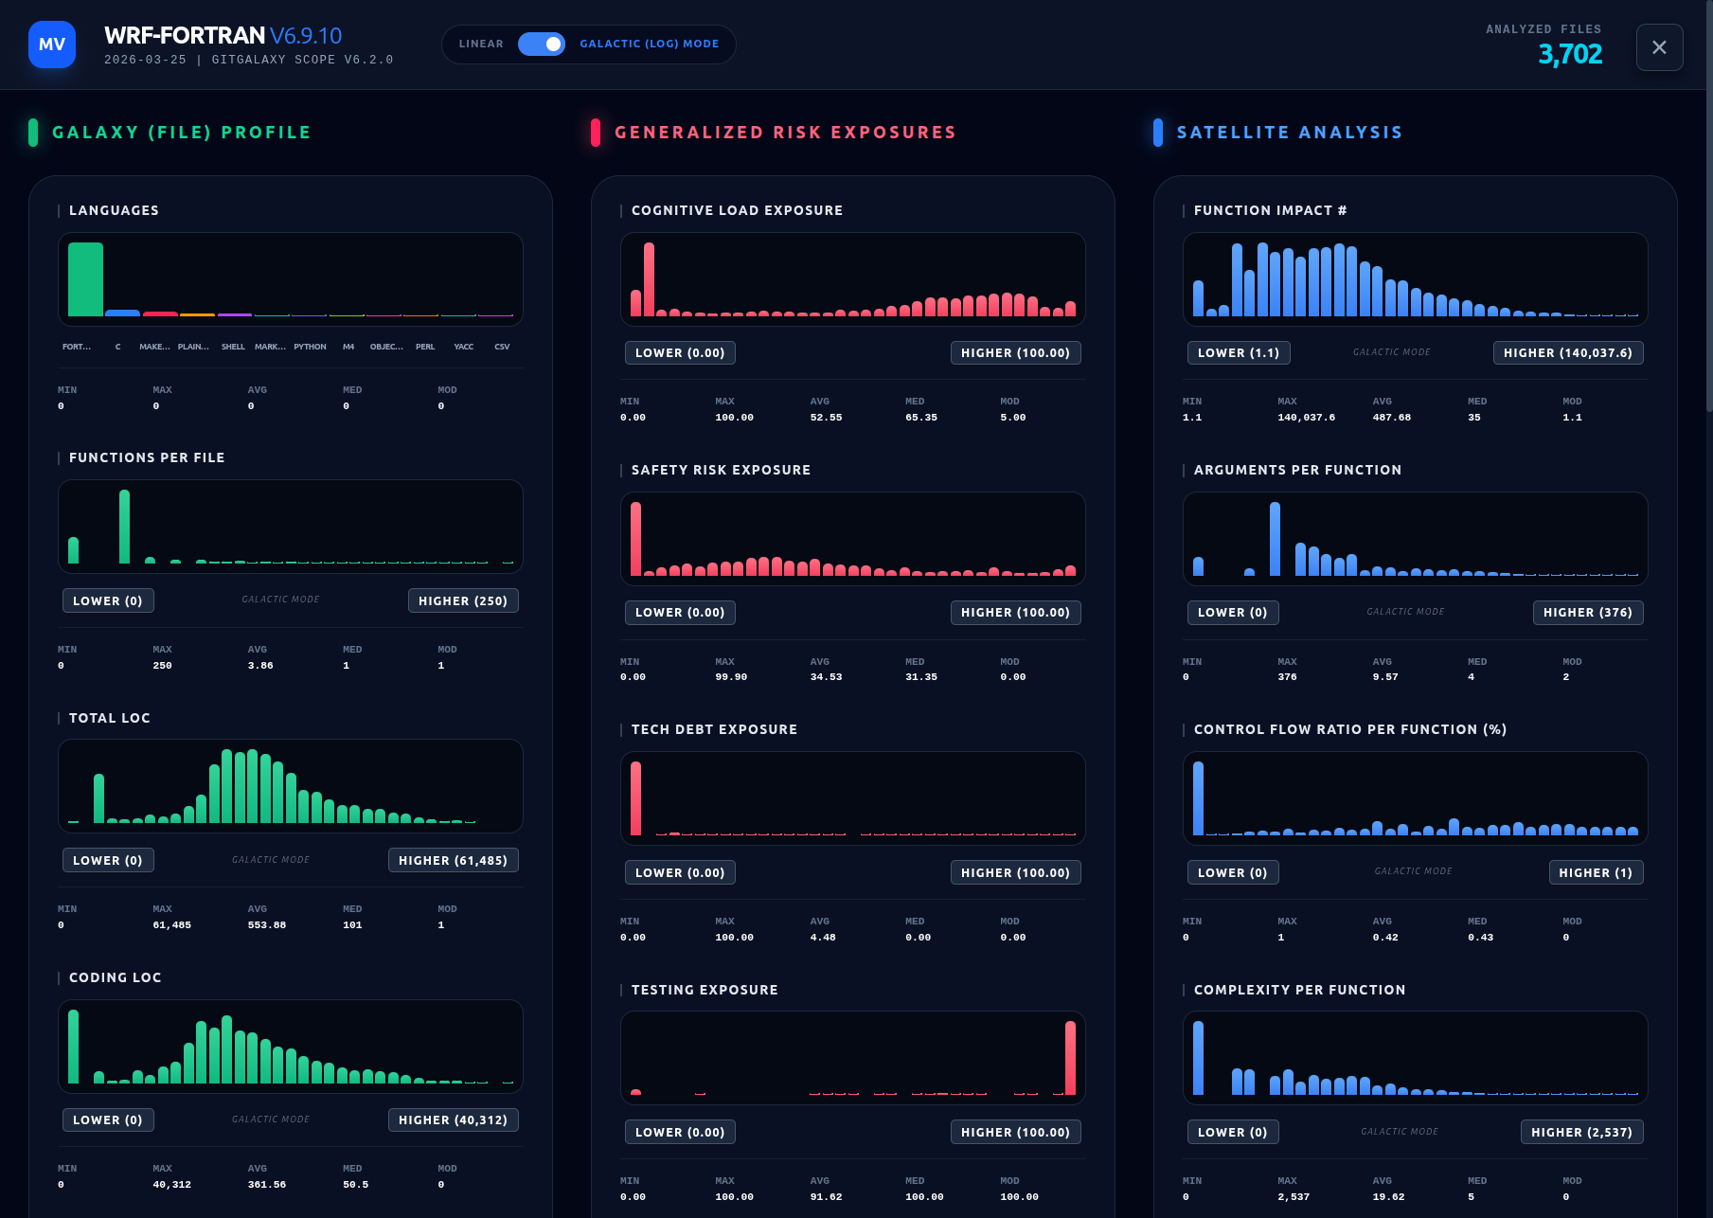Image resolution: width=1713 pixels, height=1218 pixels.
Task: Click HIGHER (100.00) under Safety Risk Exposure
Action: [x=1015, y=612]
